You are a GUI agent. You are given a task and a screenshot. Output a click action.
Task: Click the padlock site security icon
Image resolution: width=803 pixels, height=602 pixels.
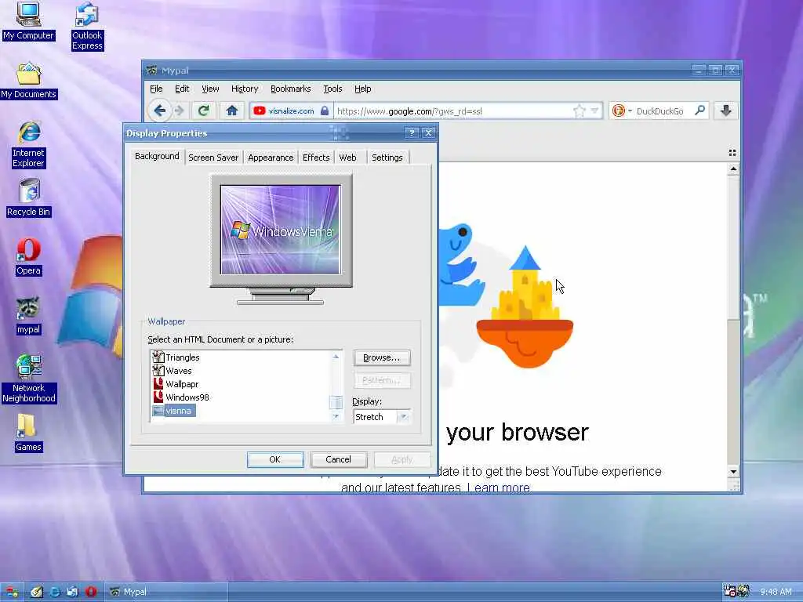click(325, 111)
